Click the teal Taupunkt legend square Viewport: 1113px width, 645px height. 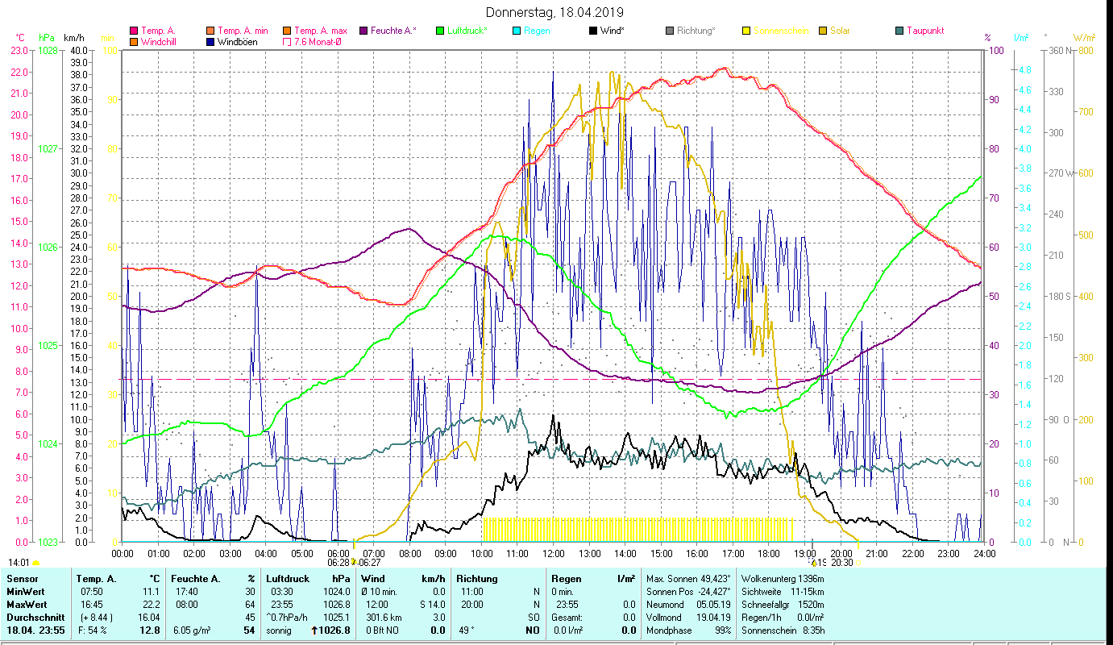click(899, 31)
